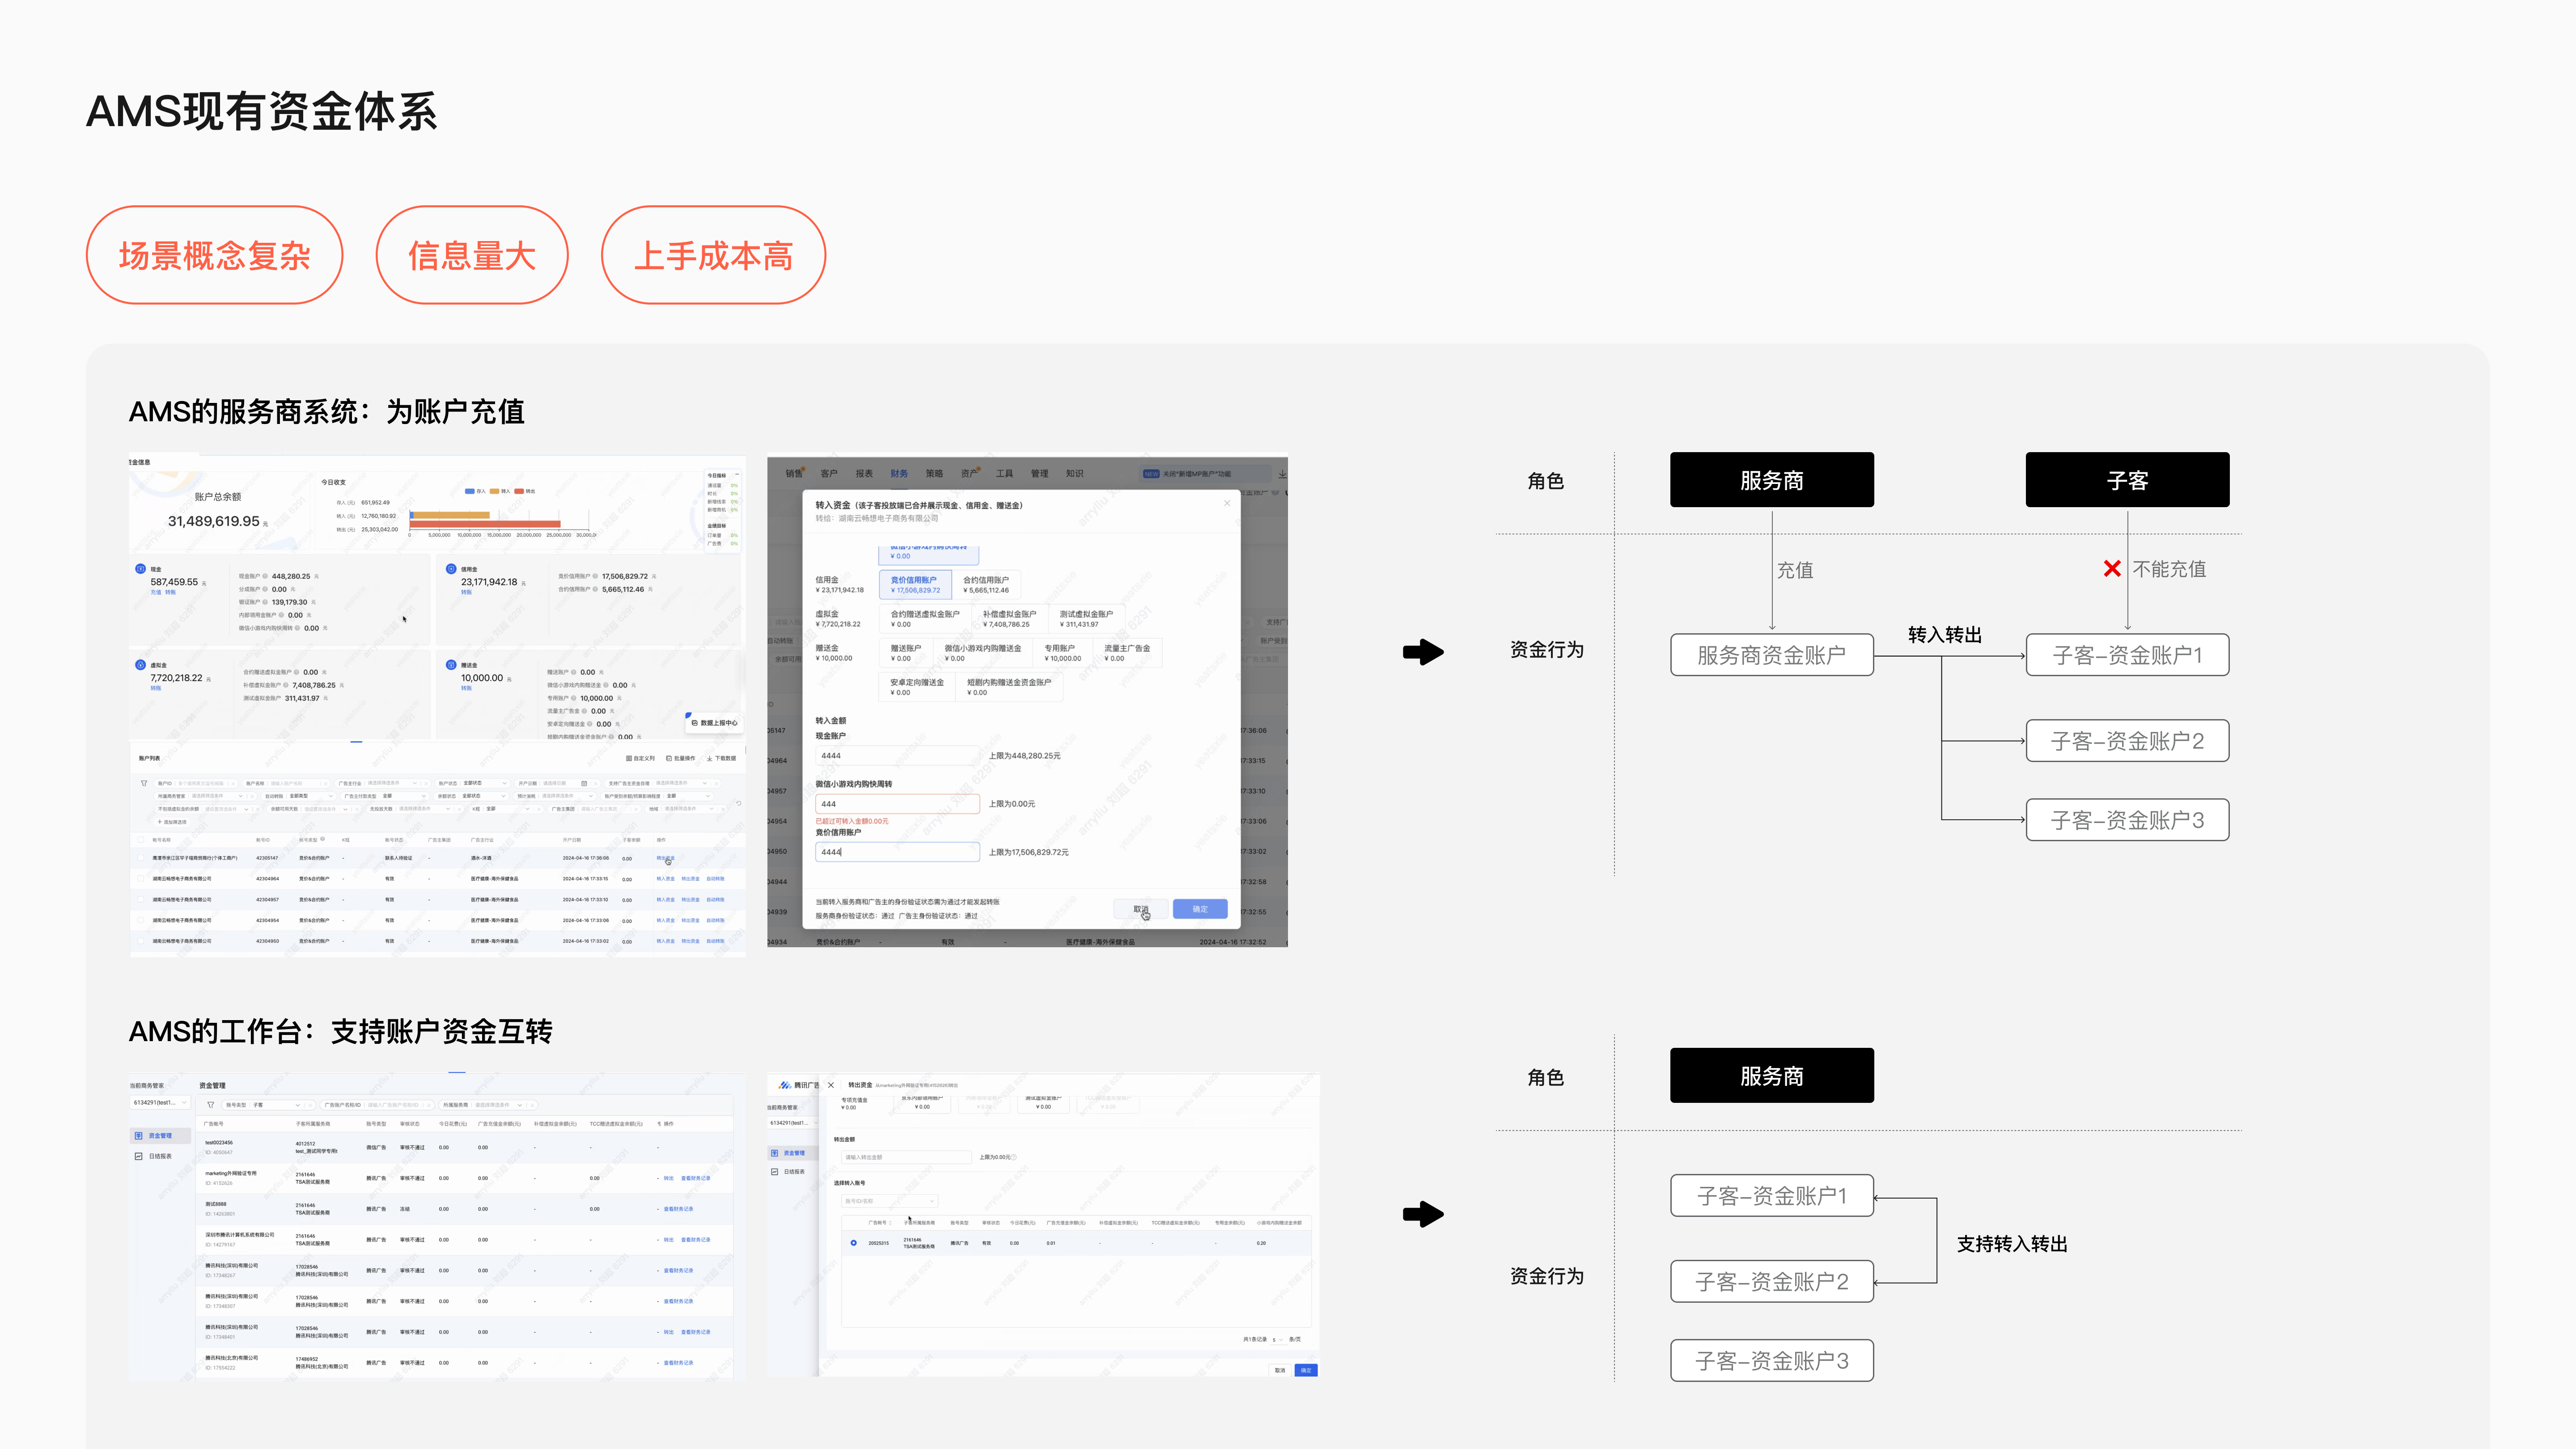Clear the 账号类型 子客 filter
The height and width of the screenshot is (1449, 2576).
[x=309, y=1105]
